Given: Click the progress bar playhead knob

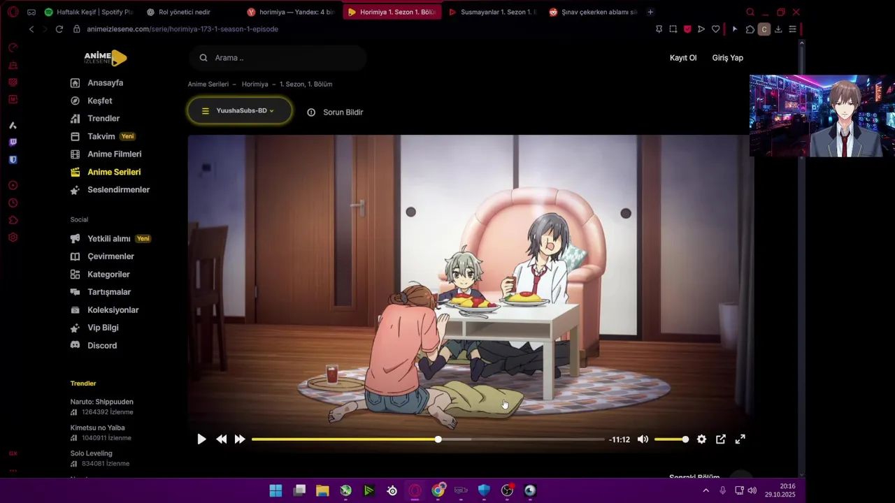Looking at the screenshot, I should [438, 439].
